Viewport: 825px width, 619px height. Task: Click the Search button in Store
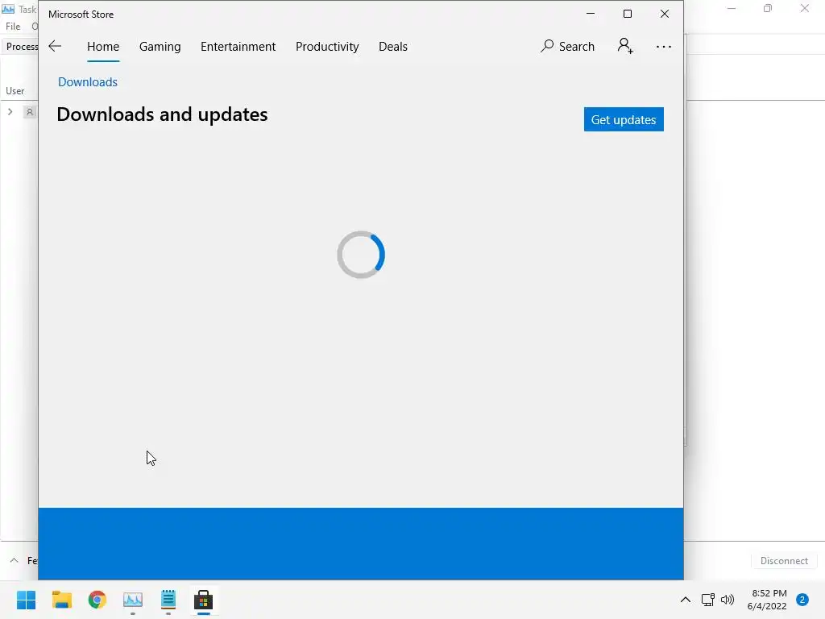pos(567,46)
